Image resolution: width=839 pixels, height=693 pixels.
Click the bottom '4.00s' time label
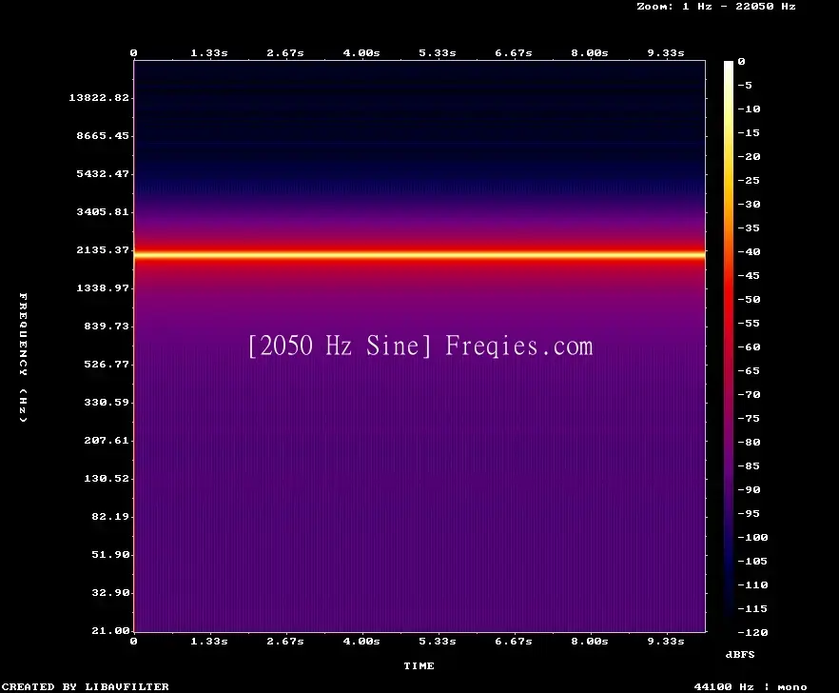tap(361, 641)
